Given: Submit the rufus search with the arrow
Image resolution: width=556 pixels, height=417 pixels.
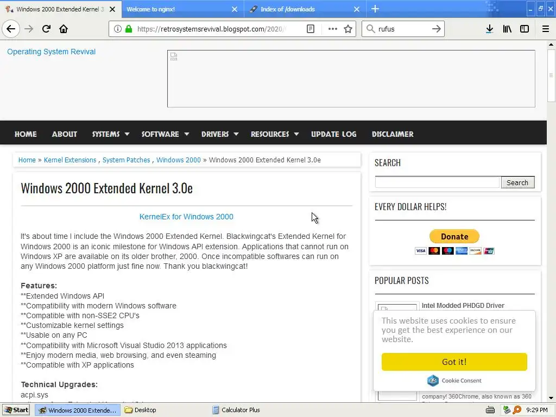Looking at the screenshot, I should click(x=437, y=29).
